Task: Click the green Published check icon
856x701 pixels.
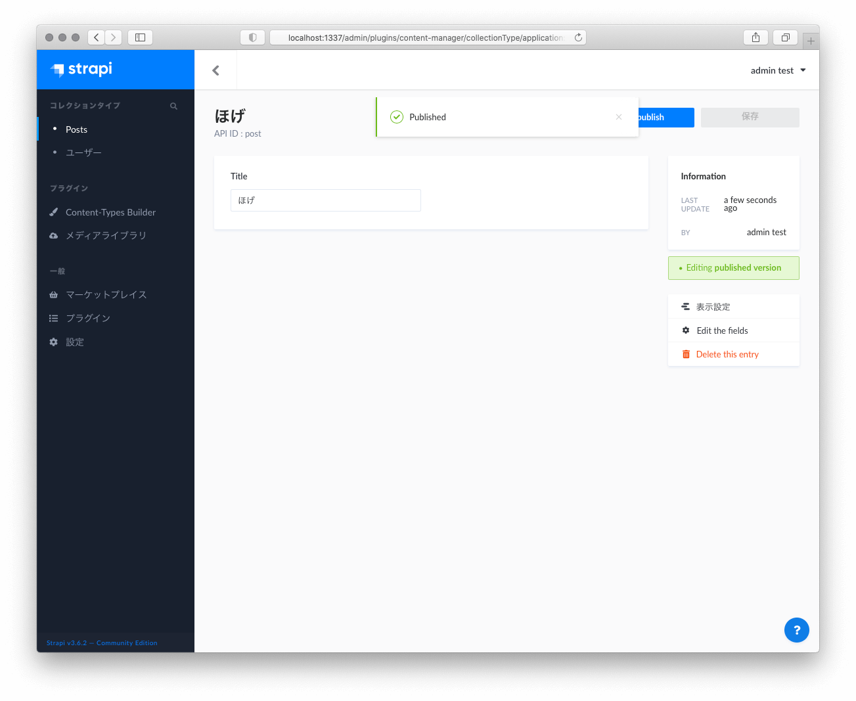Action: pos(397,117)
